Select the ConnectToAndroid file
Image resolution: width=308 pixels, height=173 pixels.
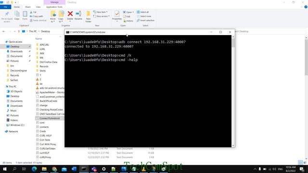50,118
